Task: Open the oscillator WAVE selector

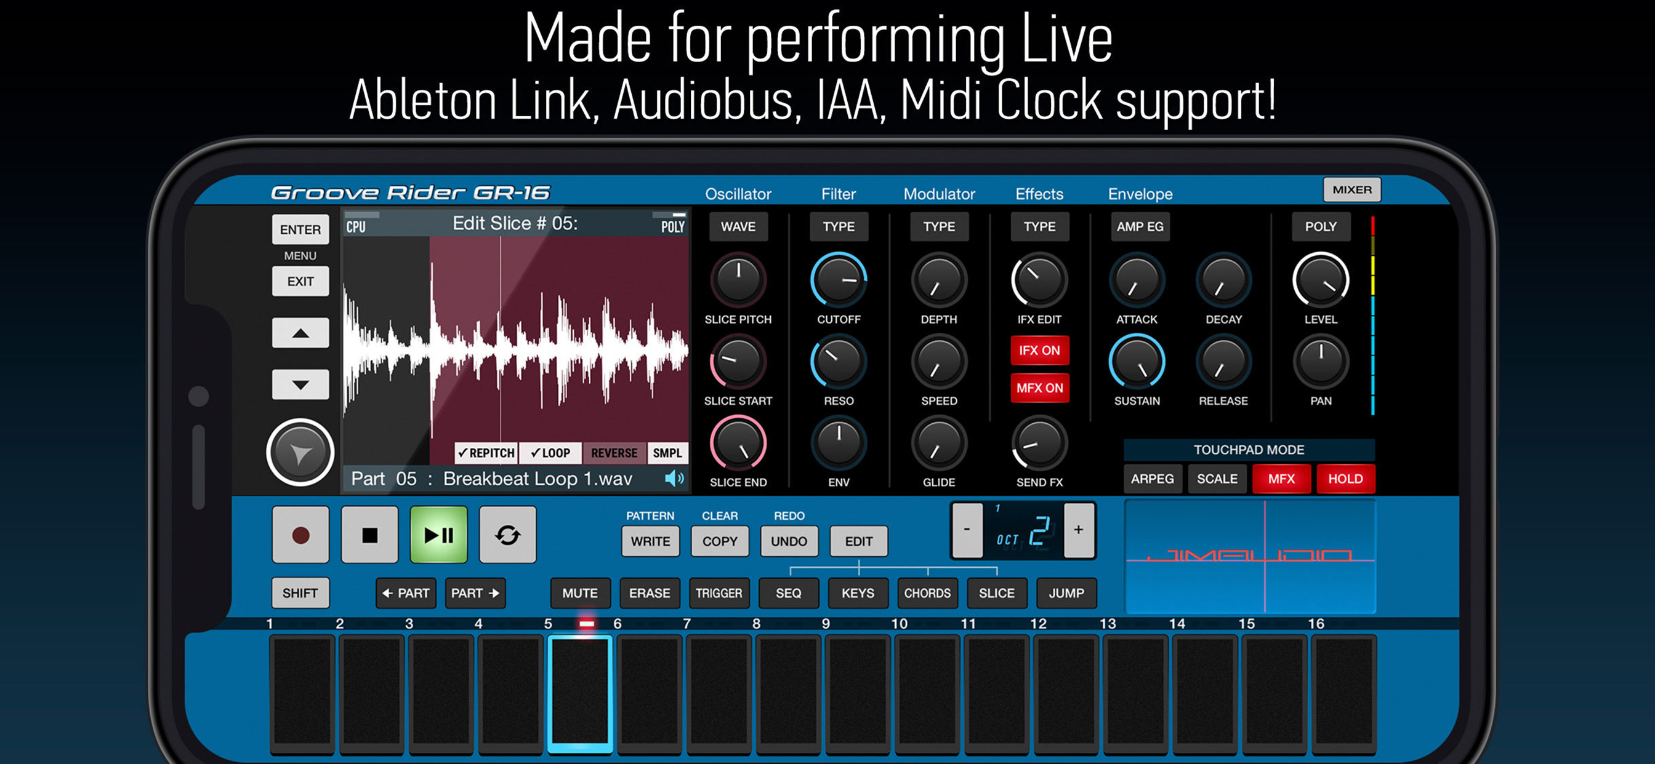Action: pos(738,226)
